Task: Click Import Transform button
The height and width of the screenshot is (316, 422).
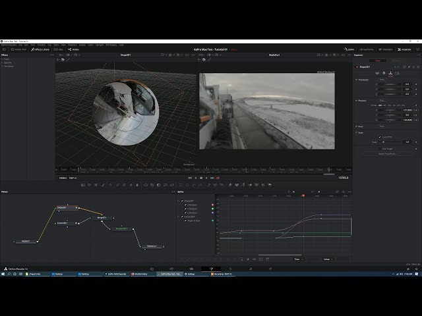Action: click(387, 154)
